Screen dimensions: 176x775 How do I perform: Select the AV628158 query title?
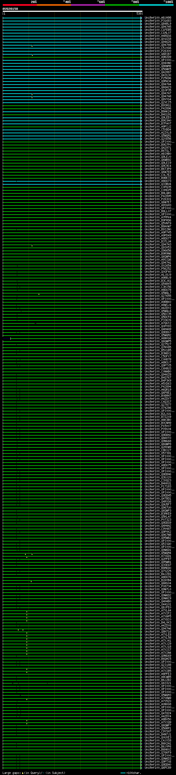click(x=10, y=9)
